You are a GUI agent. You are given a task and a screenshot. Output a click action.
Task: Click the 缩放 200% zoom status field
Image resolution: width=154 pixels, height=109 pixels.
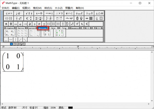(x=50, y=108)
